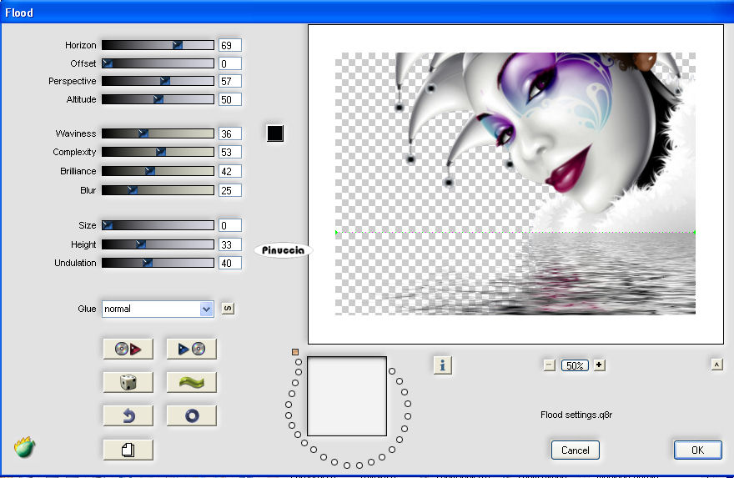
Task: Click the white preset preview square
Action: pyautogui.click(x=347, y=396)
